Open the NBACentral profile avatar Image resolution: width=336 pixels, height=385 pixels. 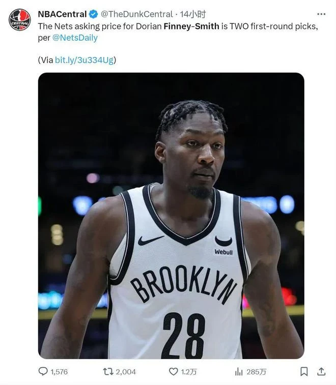tap(20, 20)
